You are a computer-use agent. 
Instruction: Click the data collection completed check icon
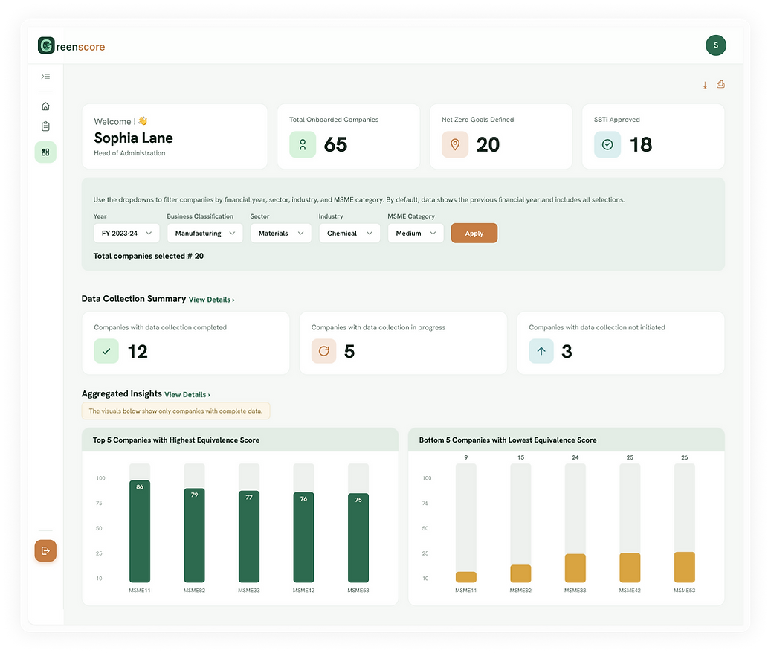(106, 351)
